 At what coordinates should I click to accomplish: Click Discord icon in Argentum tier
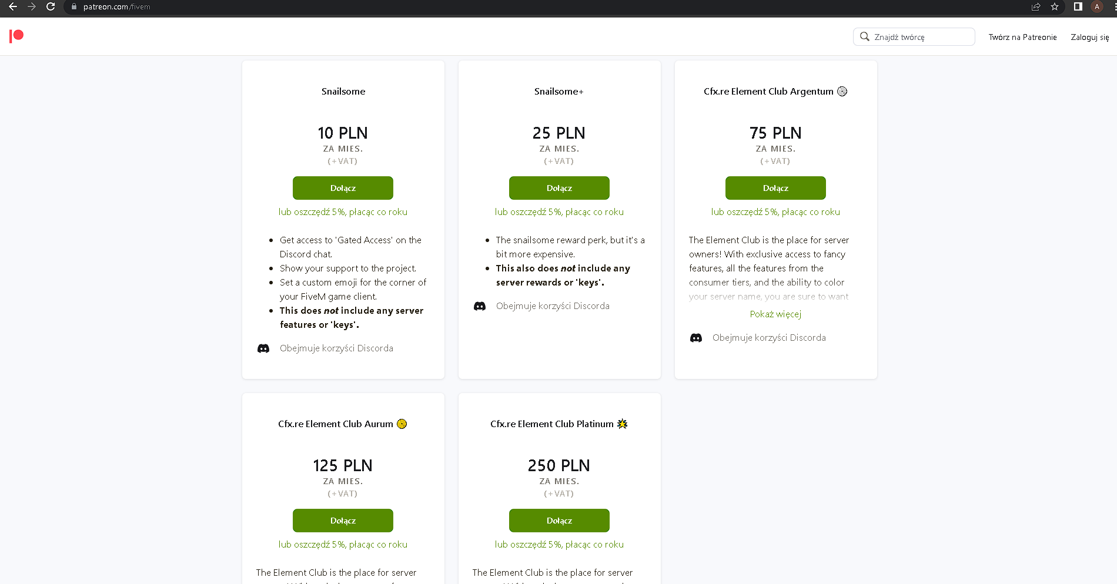696,338
